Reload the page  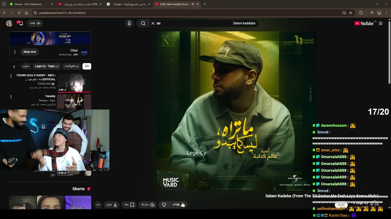point(19,13)
